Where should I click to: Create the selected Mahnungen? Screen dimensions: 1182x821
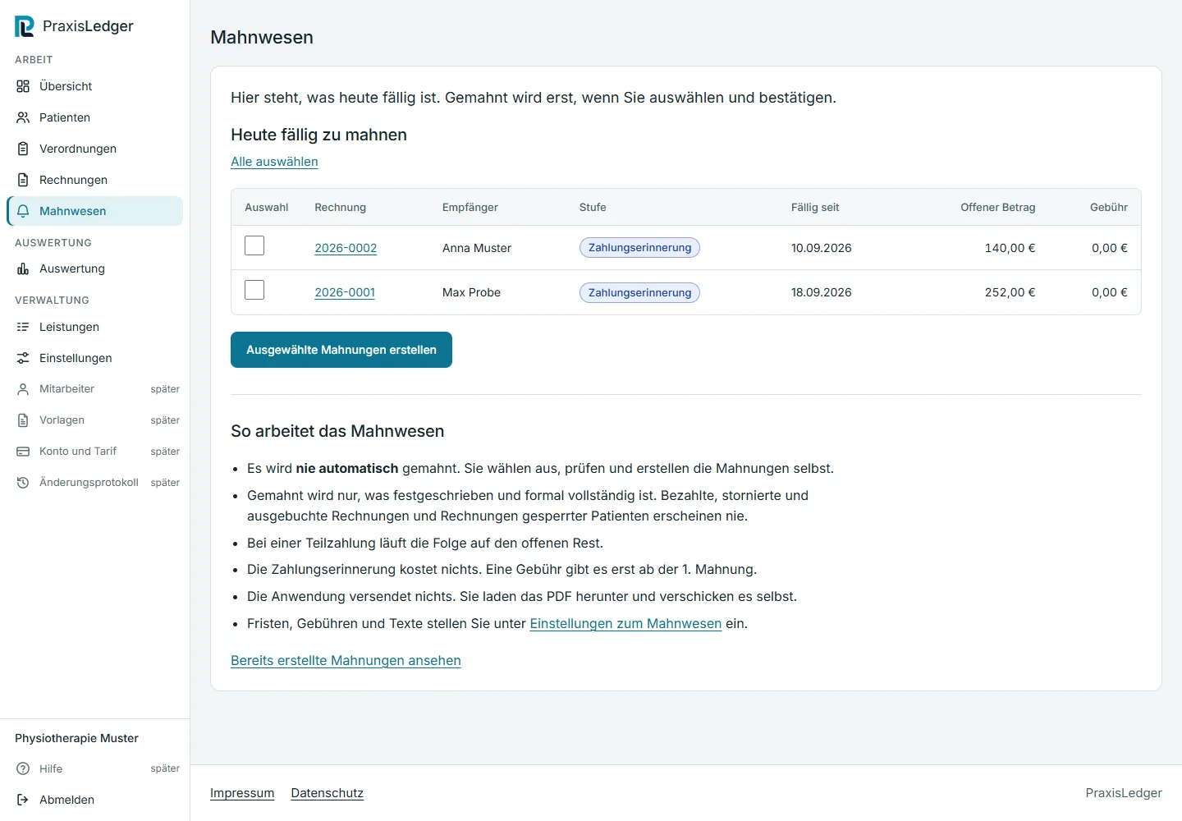tap(341, 350)
